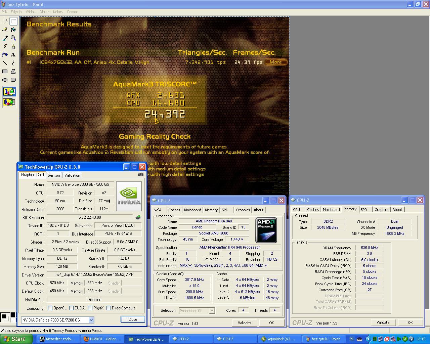Open About tab in right CPU-Z window
The width and height of the screenshot is (430, 344).
pyautogui.click(x=397, y=210)
